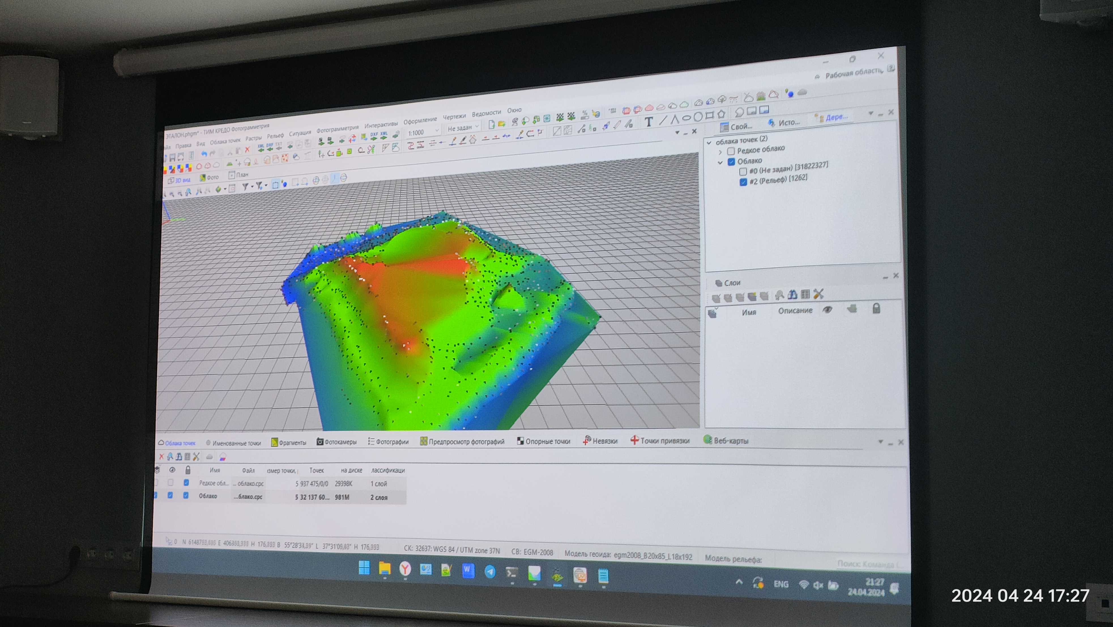Viewport: 1113px width, 627px height.
Task: Toggle visibility checkbox for Облако table row
Action: click(x=170, y=495)
